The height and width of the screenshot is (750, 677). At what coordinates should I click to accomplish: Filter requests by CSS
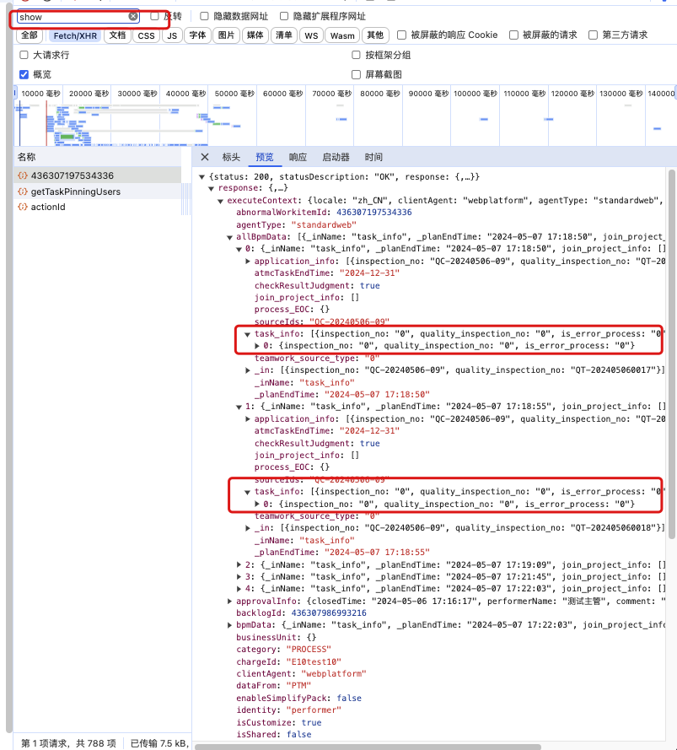click(147, 35)
